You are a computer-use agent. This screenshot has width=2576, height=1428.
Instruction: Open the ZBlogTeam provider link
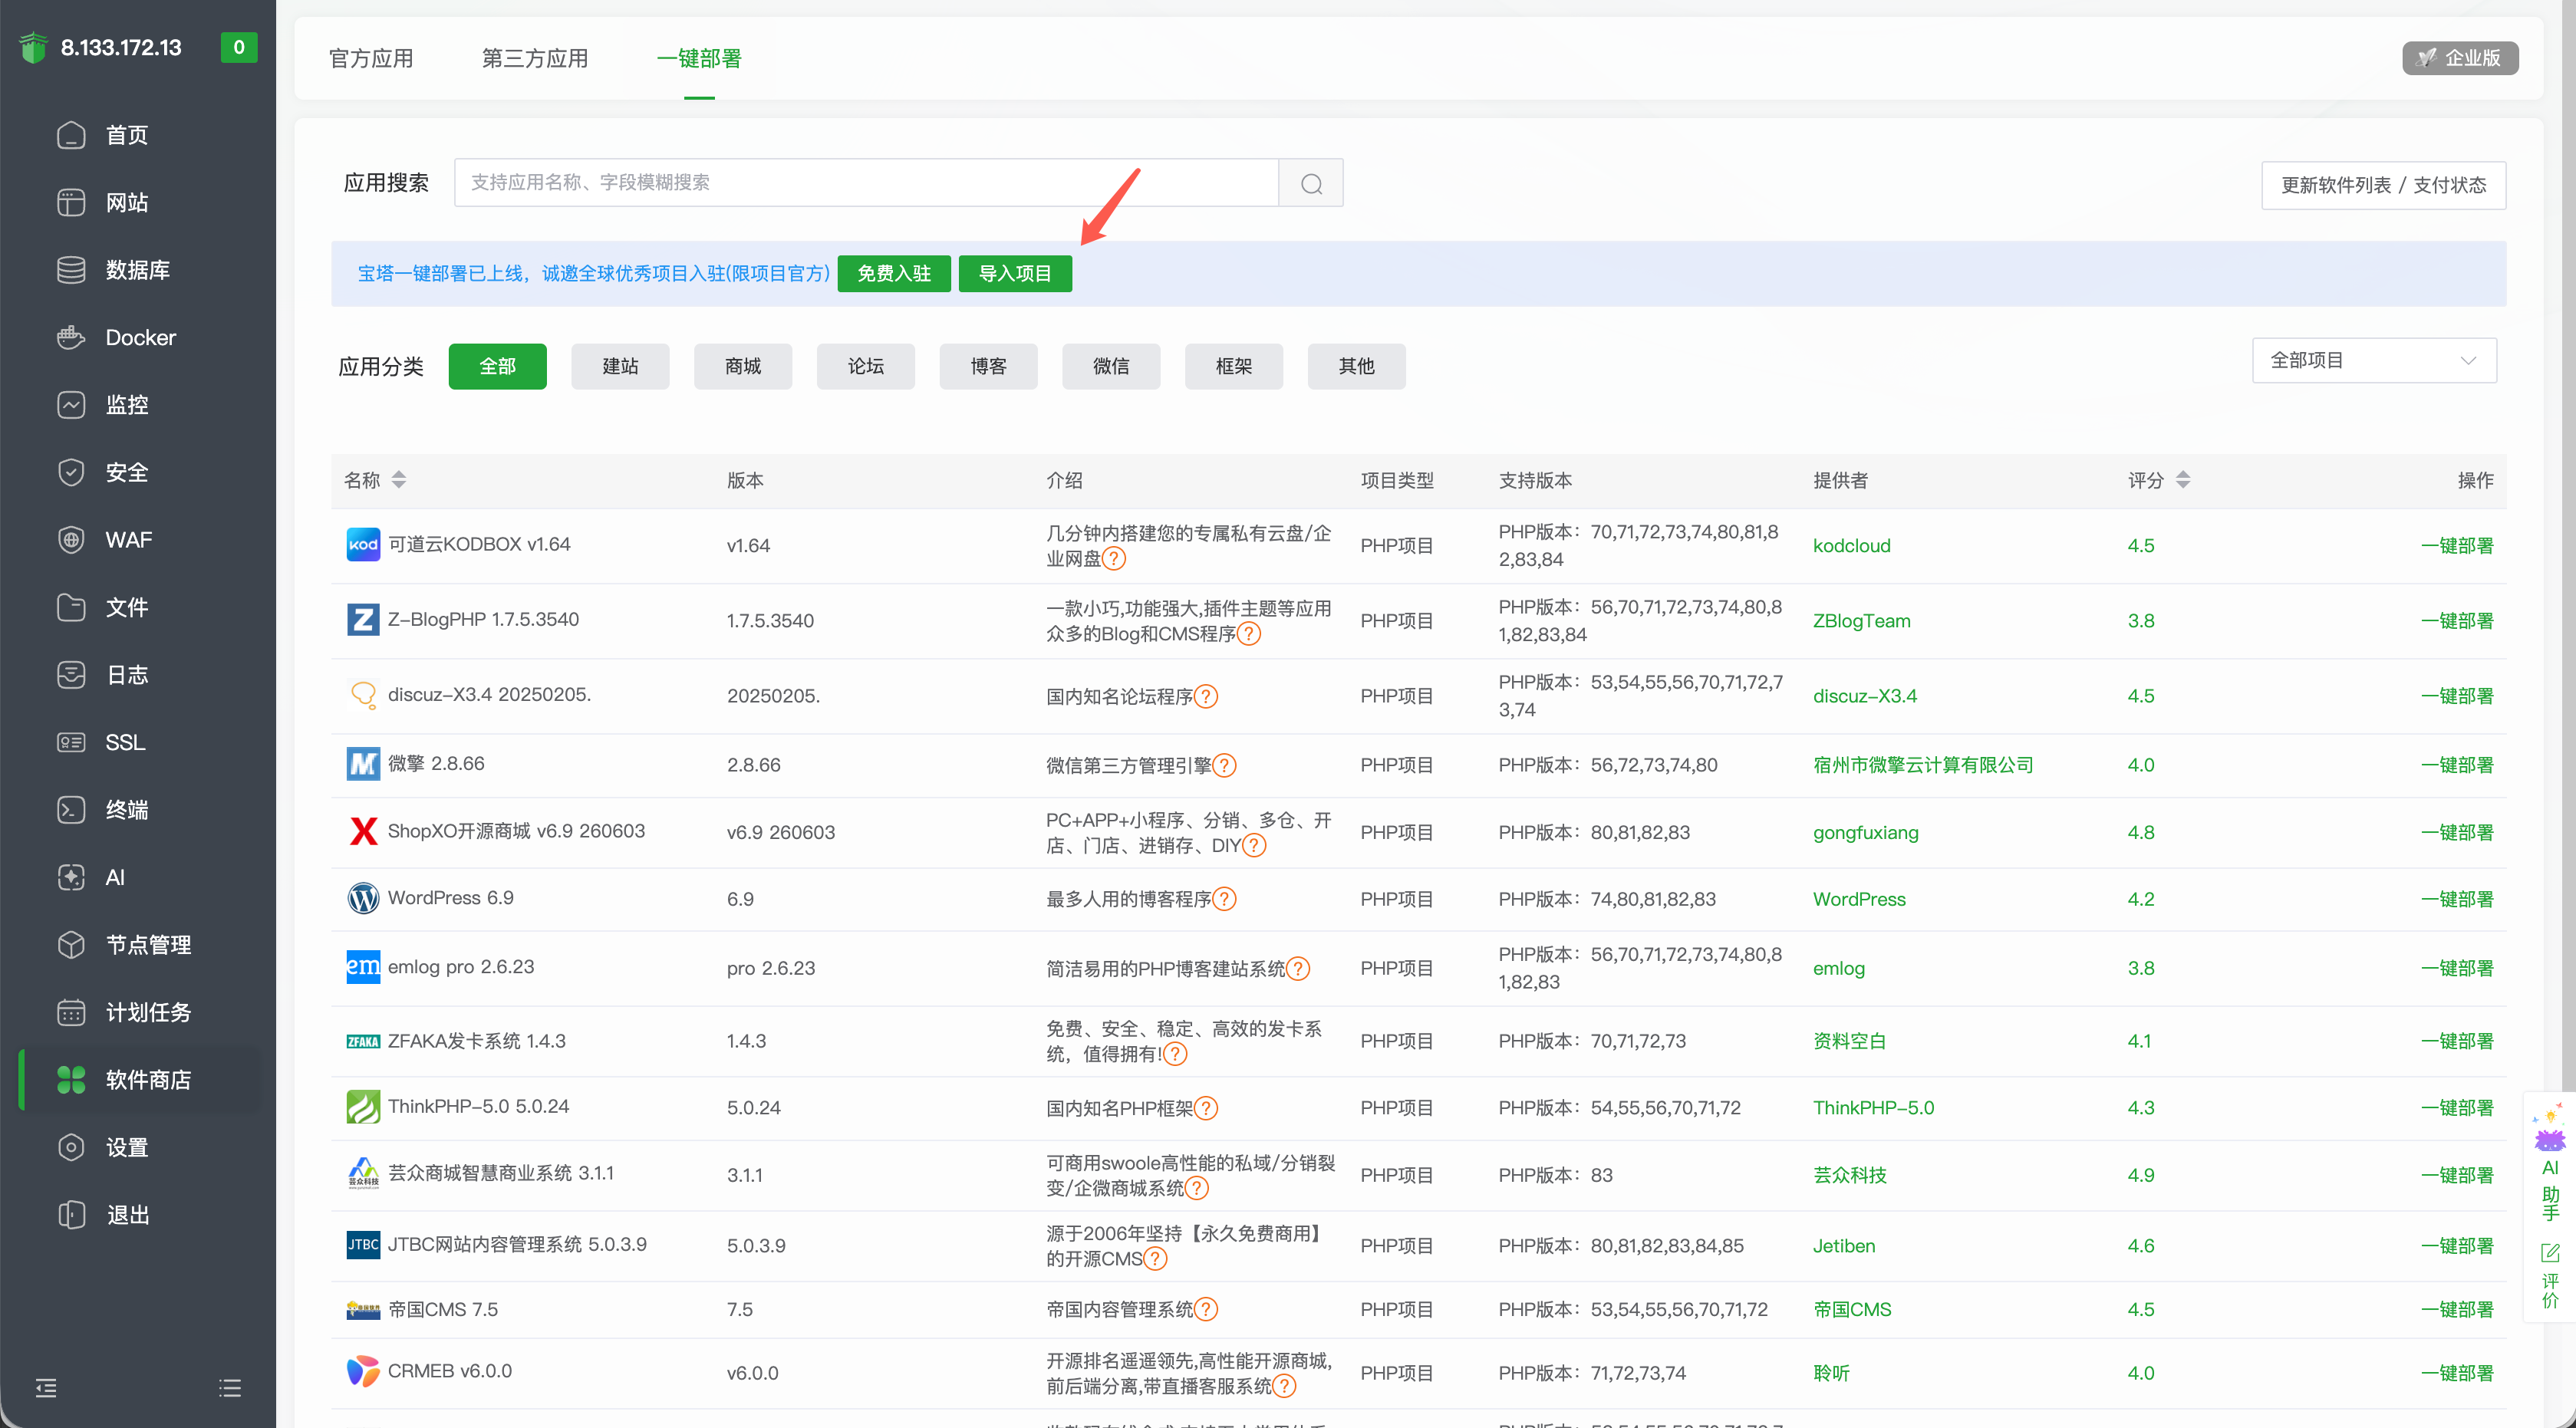coord(1862,620)
